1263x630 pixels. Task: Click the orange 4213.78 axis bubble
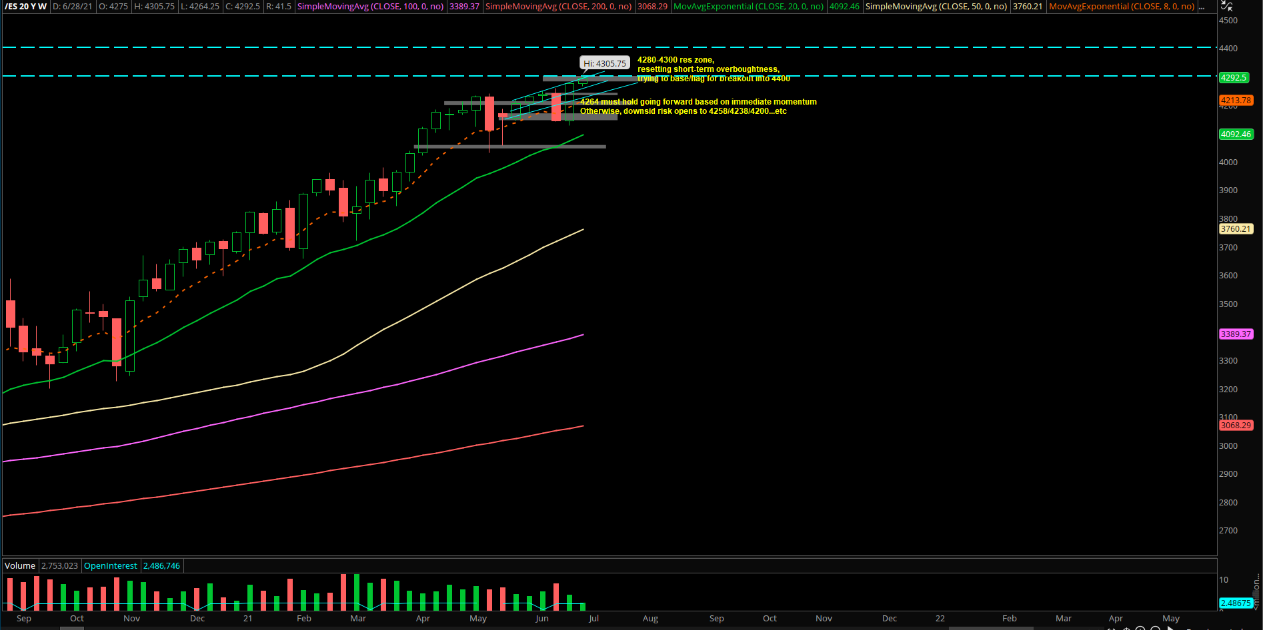1236,101
